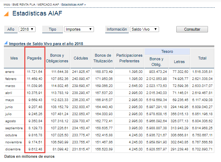Select the marzo row label
The image size is (221, 162).
pos(10,86)
